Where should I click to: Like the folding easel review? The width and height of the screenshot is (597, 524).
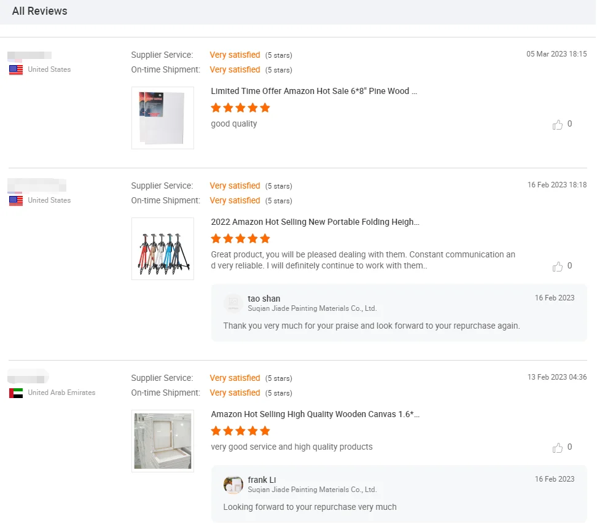tap(558, 267)
